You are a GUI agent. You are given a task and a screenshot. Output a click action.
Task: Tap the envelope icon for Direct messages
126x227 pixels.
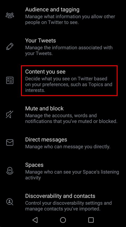click(10, 143)
